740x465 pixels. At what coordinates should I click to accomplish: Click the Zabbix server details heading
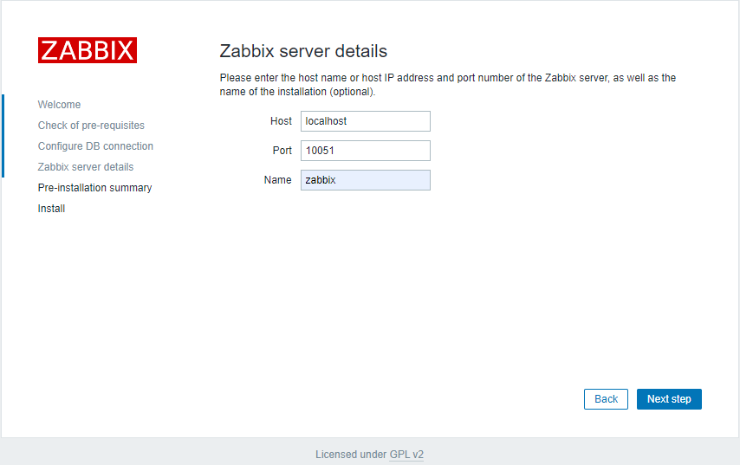(303, 51)
